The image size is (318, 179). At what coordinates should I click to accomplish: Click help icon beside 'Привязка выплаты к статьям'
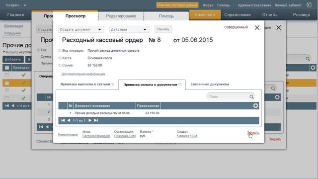click(112, 85)
